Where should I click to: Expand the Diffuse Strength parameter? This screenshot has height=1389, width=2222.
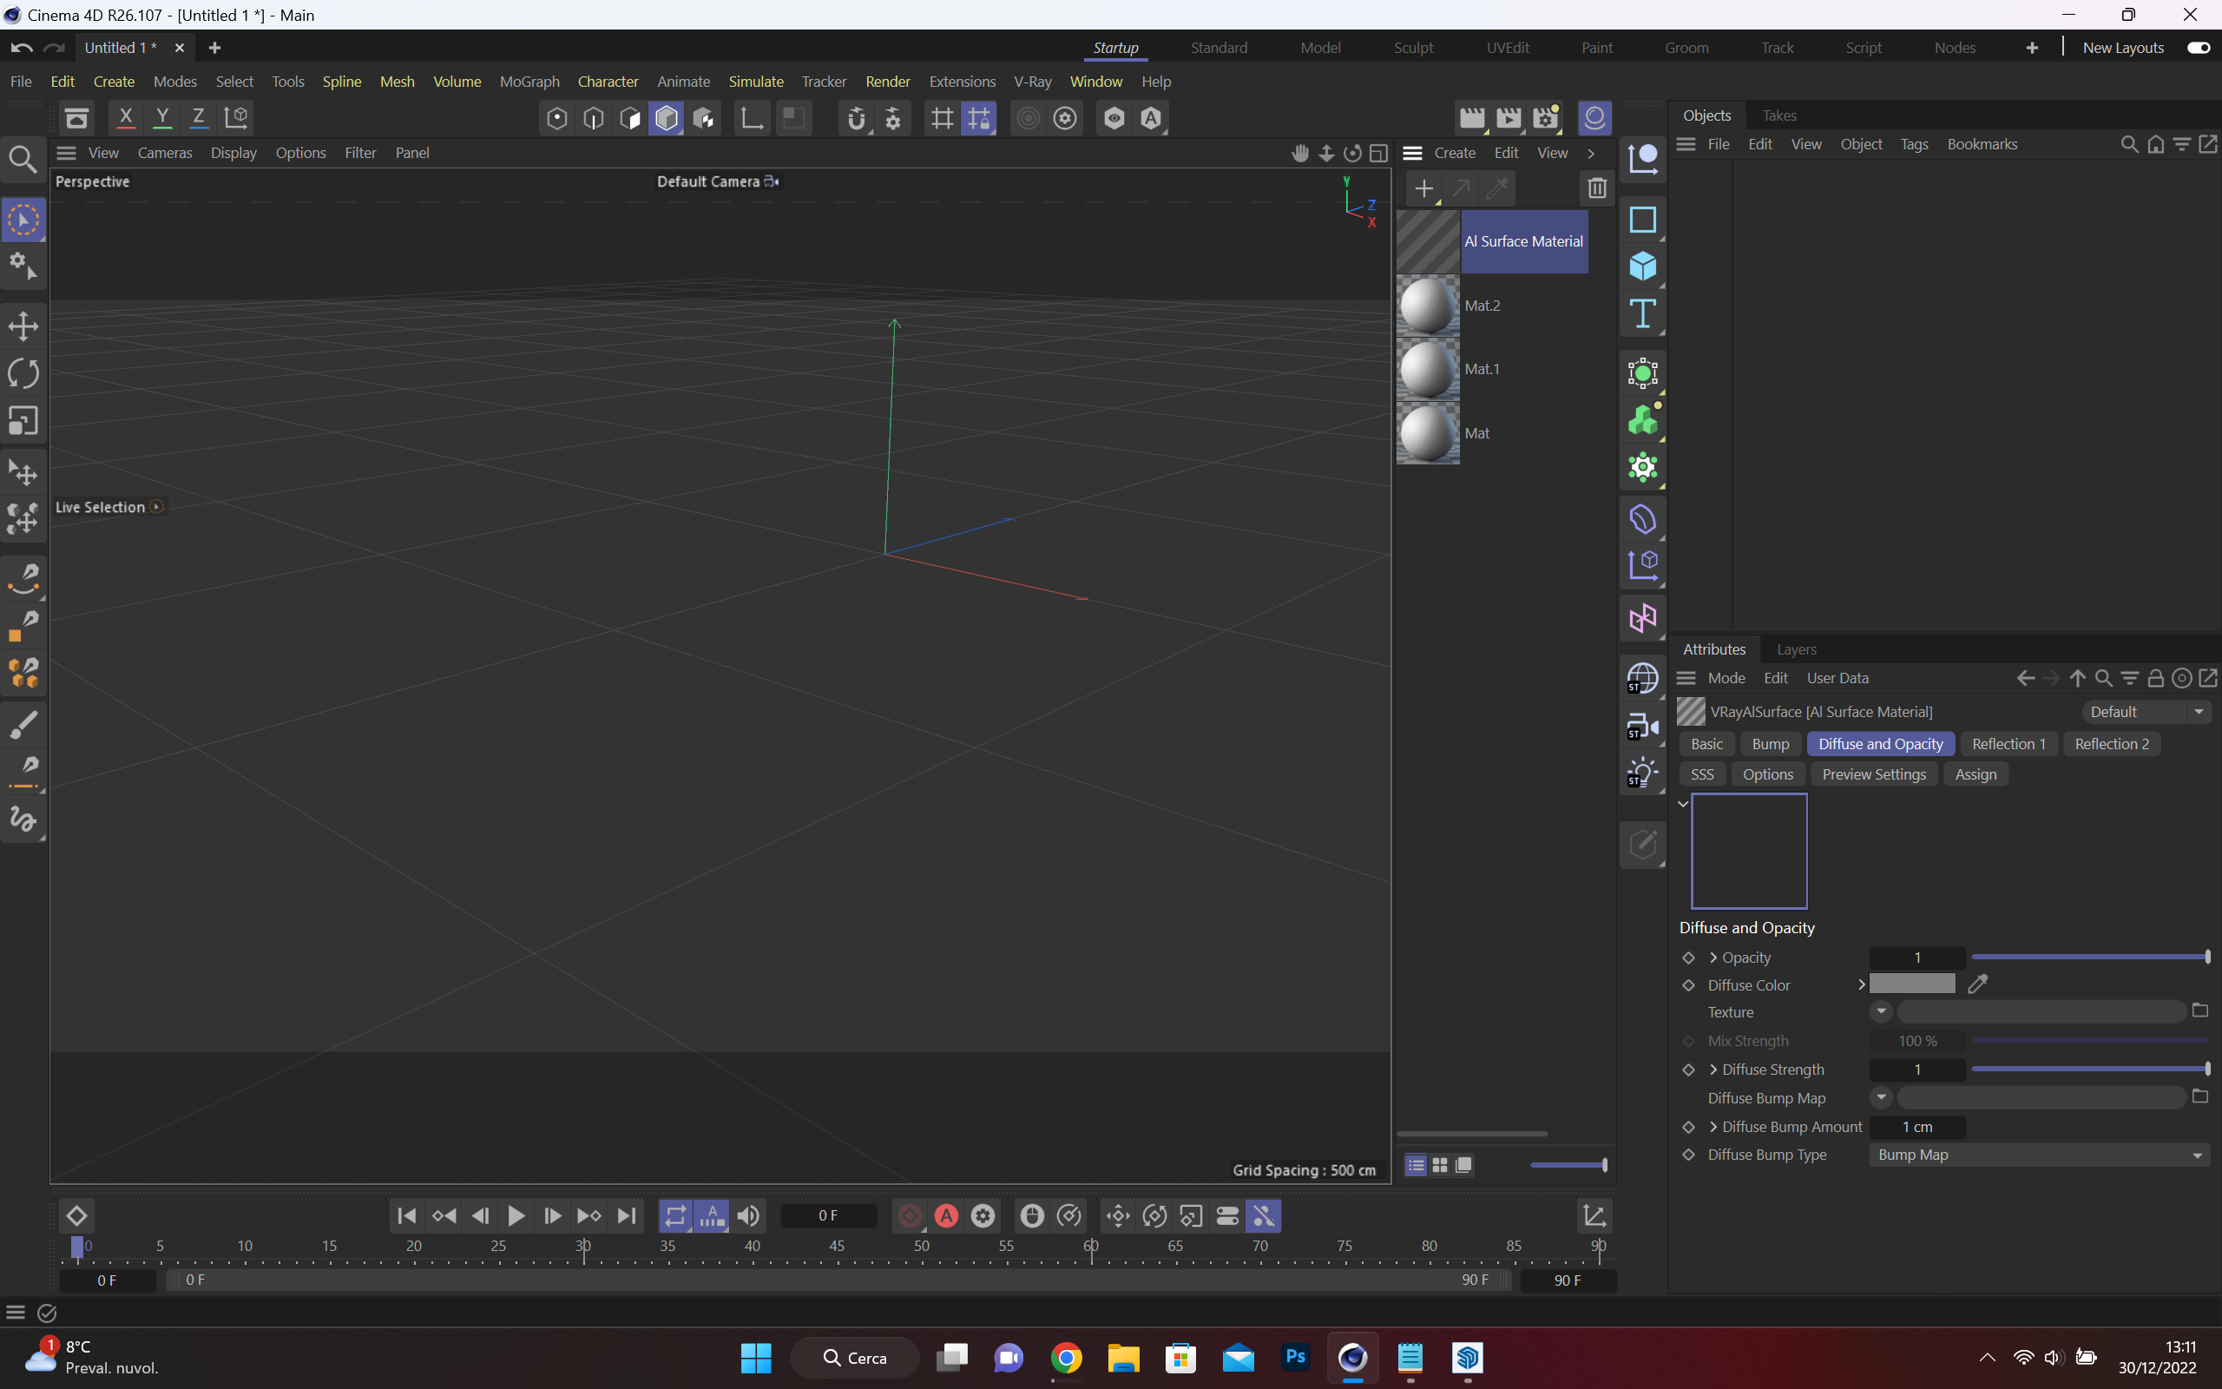coord(1713,1070)
